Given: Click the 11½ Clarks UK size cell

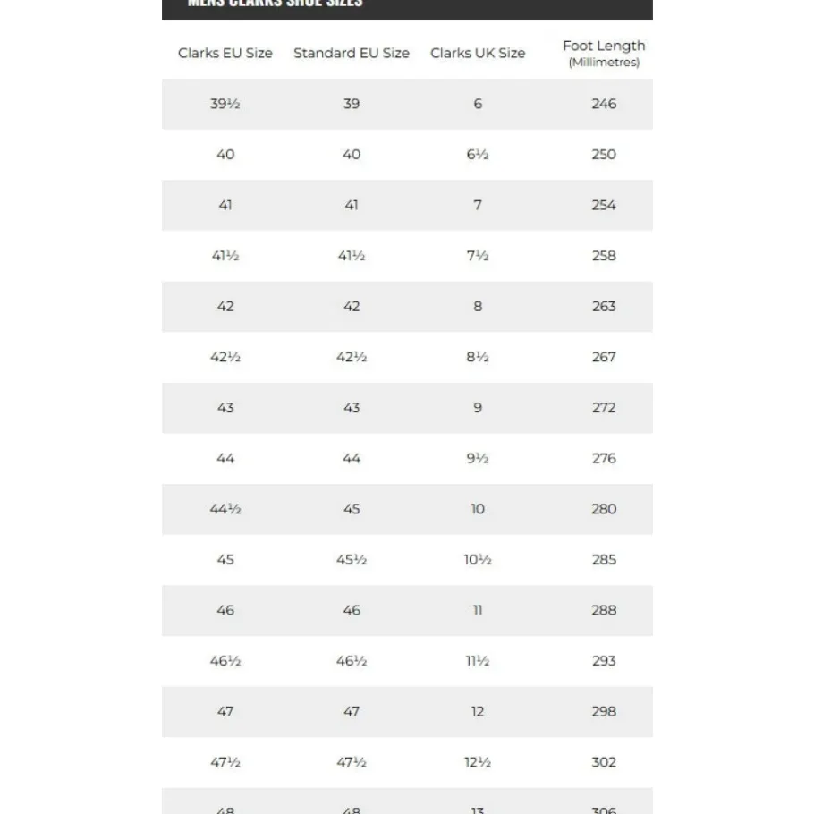Looking at the screenshot, I should coord(478,661).
